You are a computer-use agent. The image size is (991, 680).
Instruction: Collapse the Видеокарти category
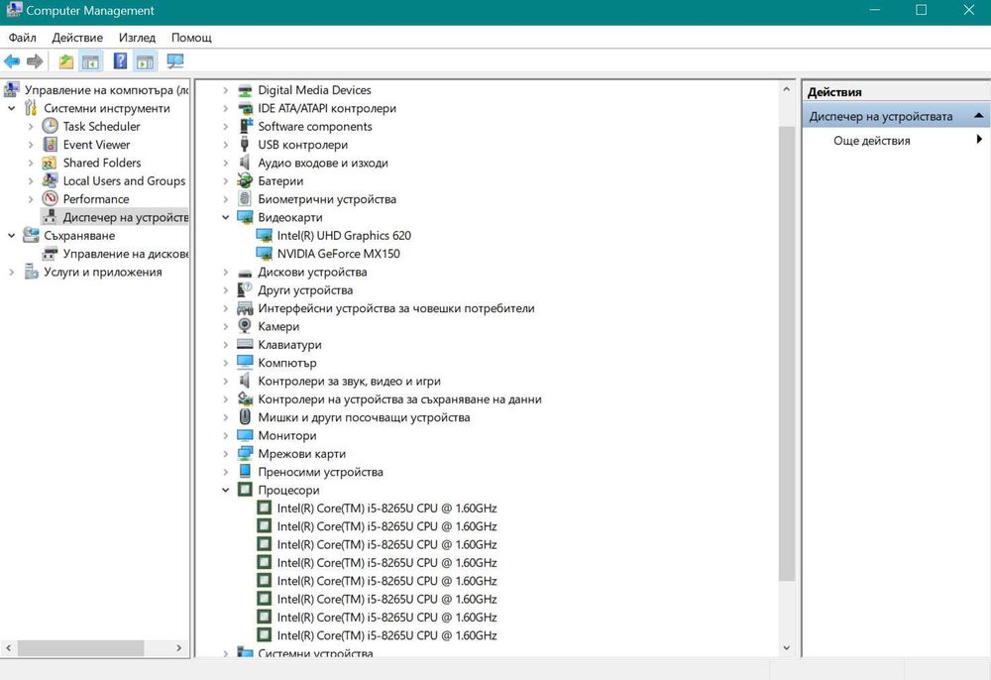tap(226, 217)
